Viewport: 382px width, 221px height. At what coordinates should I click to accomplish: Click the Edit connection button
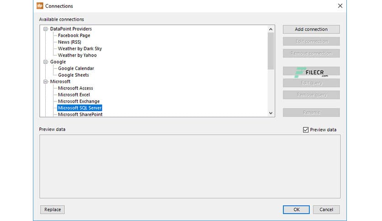coord(311,42)
